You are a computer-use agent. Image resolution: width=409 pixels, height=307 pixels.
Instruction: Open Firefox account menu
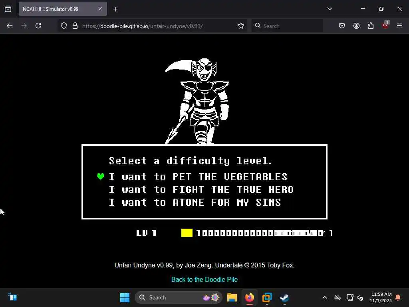[356, 26]
